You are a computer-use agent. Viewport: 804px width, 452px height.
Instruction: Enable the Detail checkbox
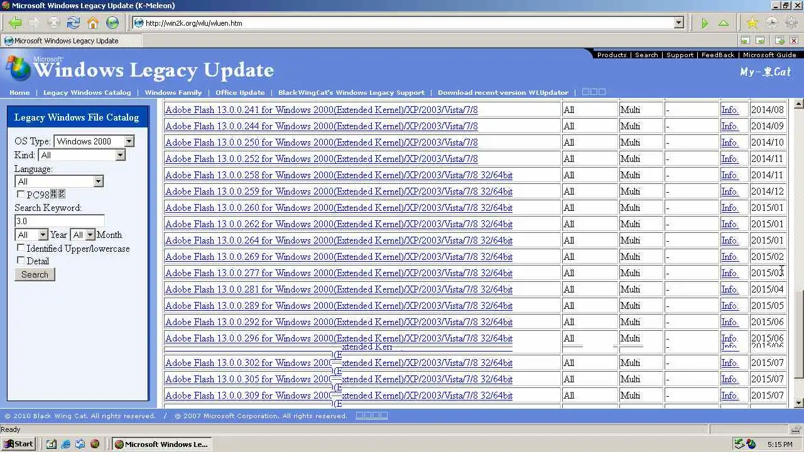[21, 260]
